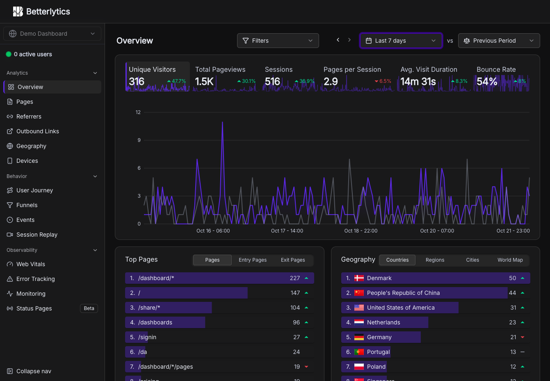550x381 pixels.
Task: Select the Sessions metric card
Action: [x=289, y=76]
